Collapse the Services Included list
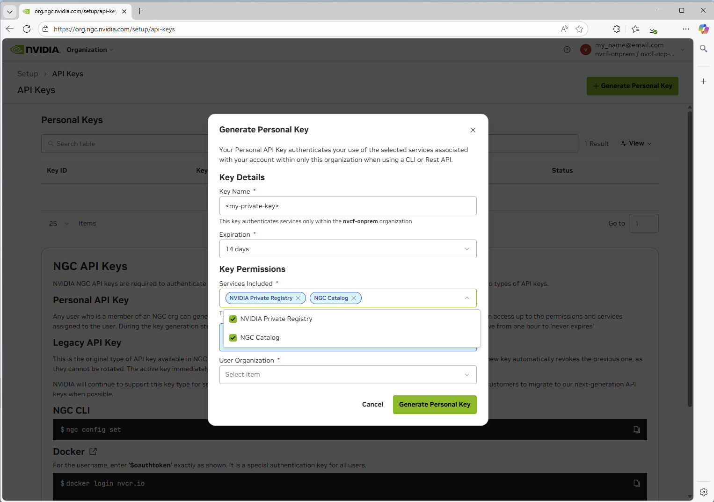Image resolution: width=714 pixels, height=502 pixels. tap(466, 298)
